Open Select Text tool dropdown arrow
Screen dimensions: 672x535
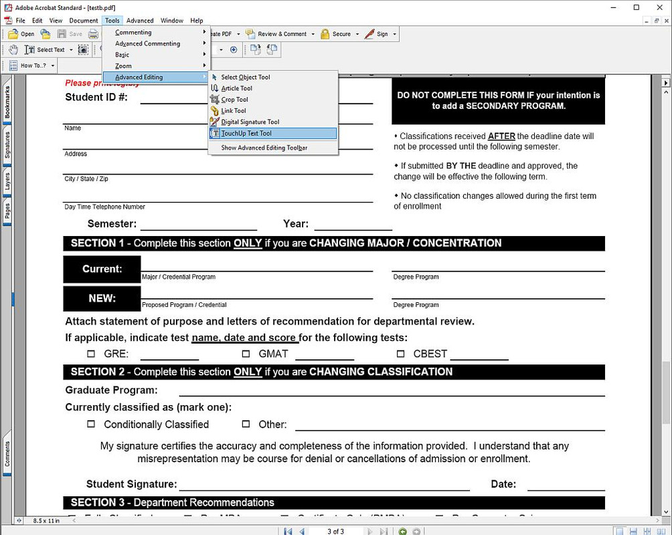pos(71,49)
